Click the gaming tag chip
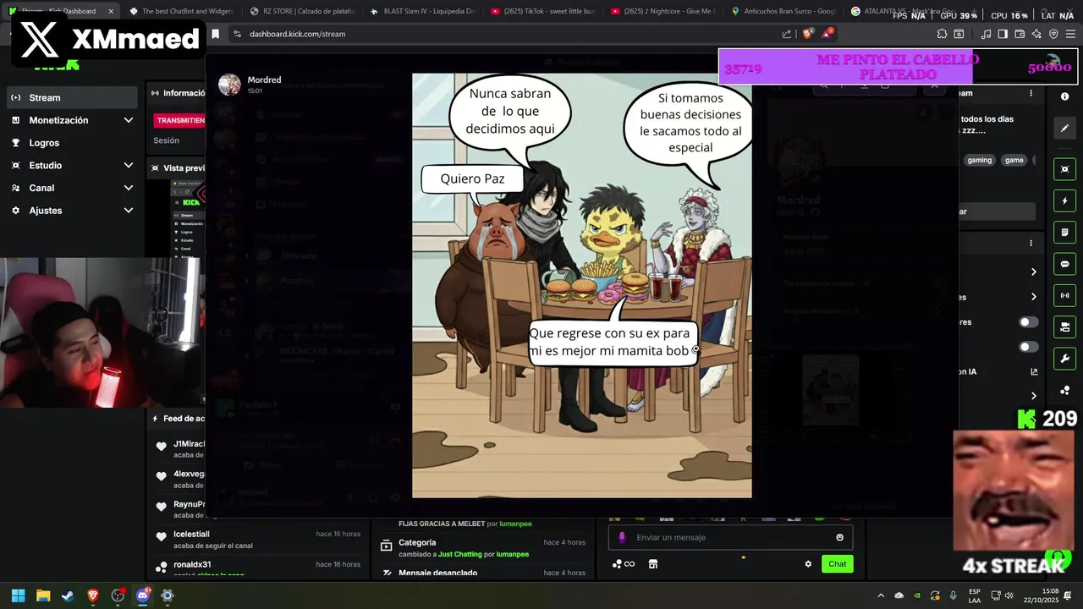Viewport: 1083px width, 609px height. coord(979,160)
